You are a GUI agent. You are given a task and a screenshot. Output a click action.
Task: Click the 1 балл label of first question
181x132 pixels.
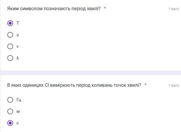174,9
